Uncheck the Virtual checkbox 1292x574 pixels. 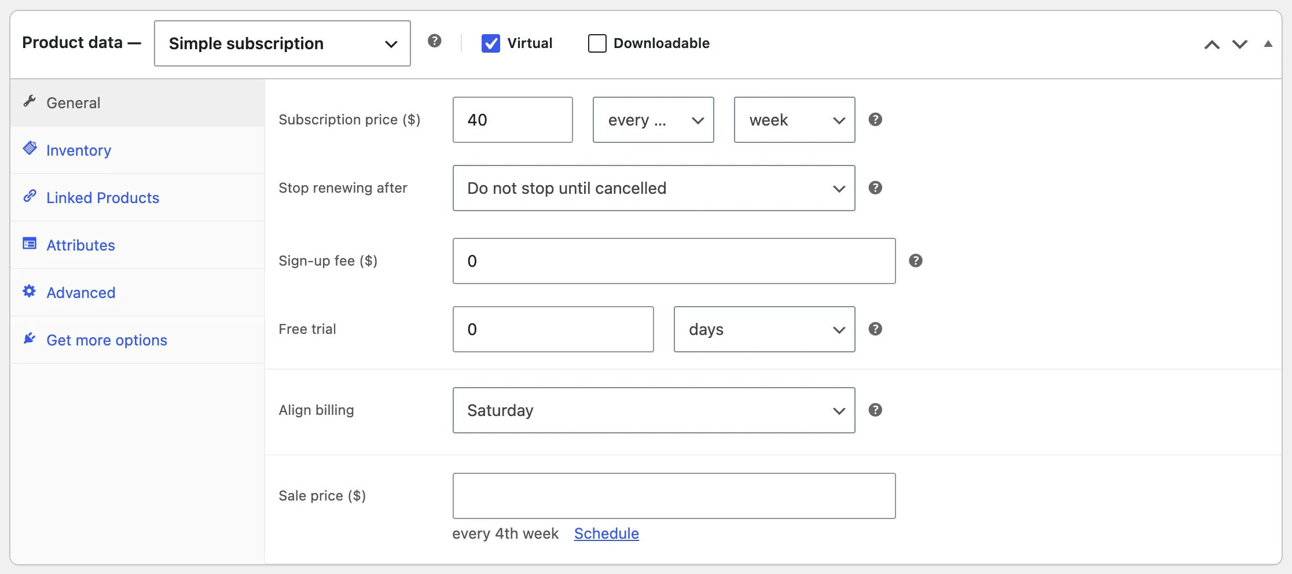point(491,43)
